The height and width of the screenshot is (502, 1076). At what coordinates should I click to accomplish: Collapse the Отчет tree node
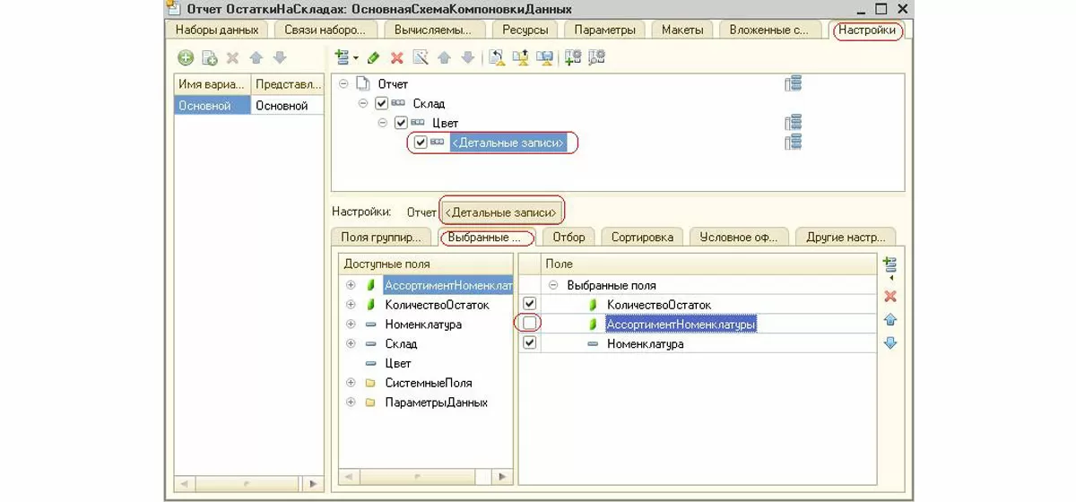click(344, 84)
